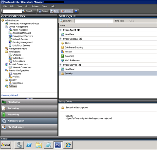Collapse the Type: General group
The width and height of the screenshot is (157, 150).
pos(61,39)
